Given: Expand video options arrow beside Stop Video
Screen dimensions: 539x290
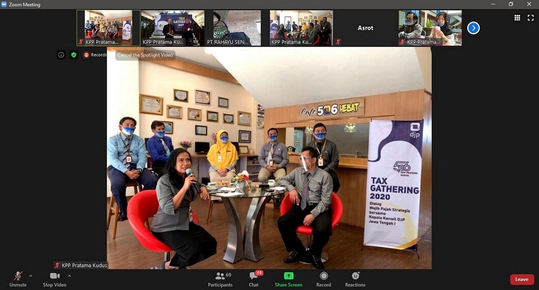Looking at the screenshot, I should 69,276.
